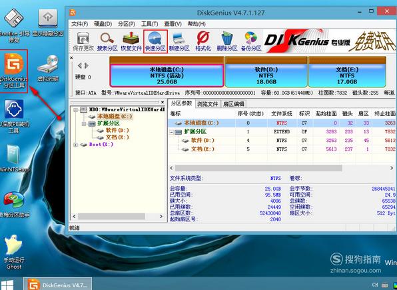Viewport: 397px width, 290px height.
Task: Switch to the 浏览文件 tab
Action: [x=207, y=104]
